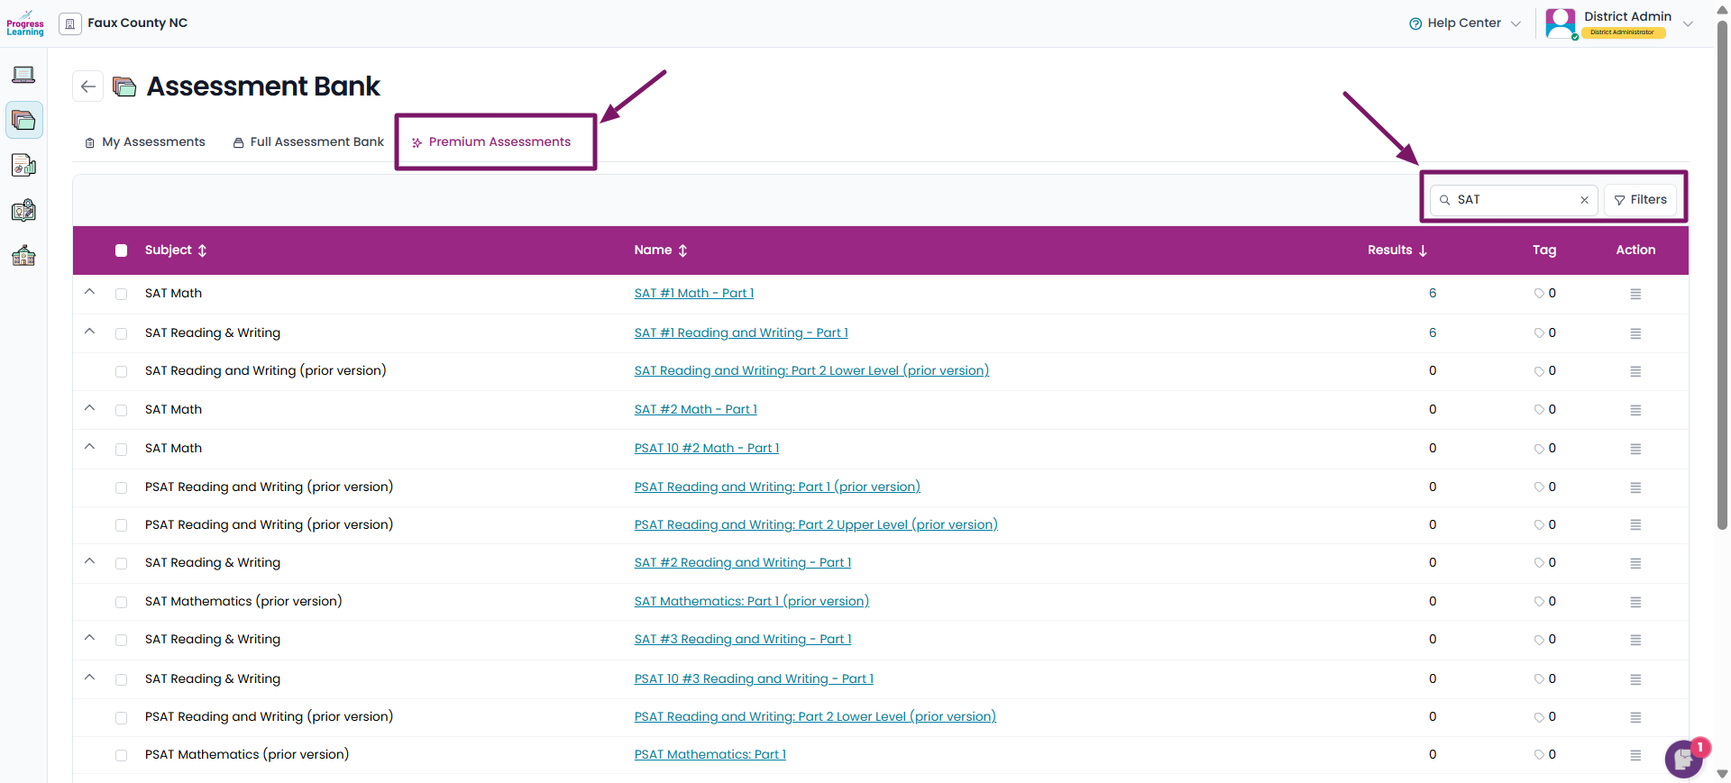Click the search field containing SAT

(x=1514, y=200)
